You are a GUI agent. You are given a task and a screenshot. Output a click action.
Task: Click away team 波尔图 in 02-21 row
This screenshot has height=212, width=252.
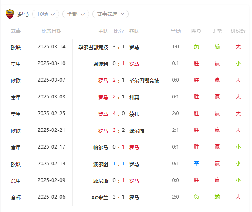coord(137,131)
